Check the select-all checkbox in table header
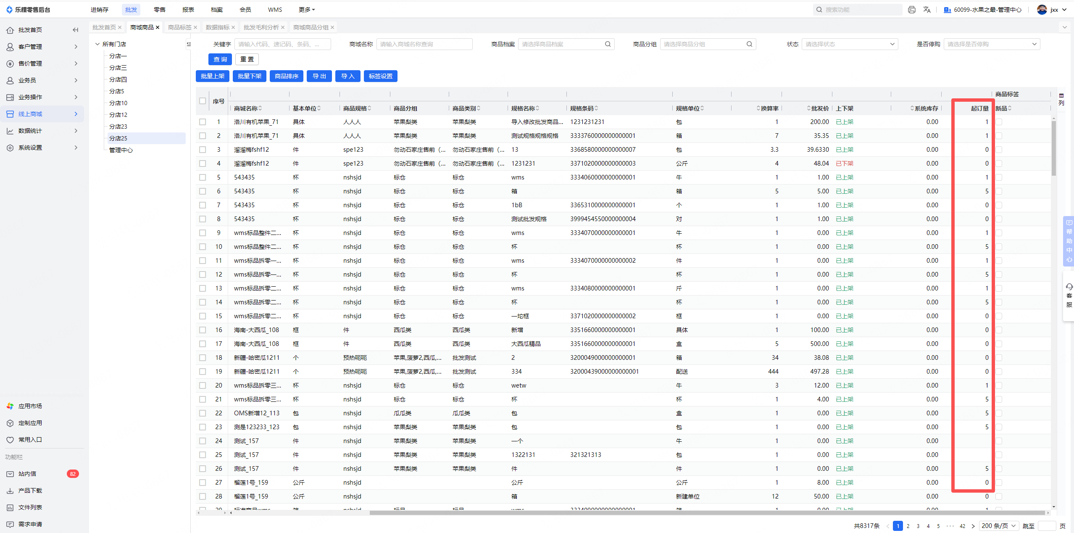 [203, 101]
